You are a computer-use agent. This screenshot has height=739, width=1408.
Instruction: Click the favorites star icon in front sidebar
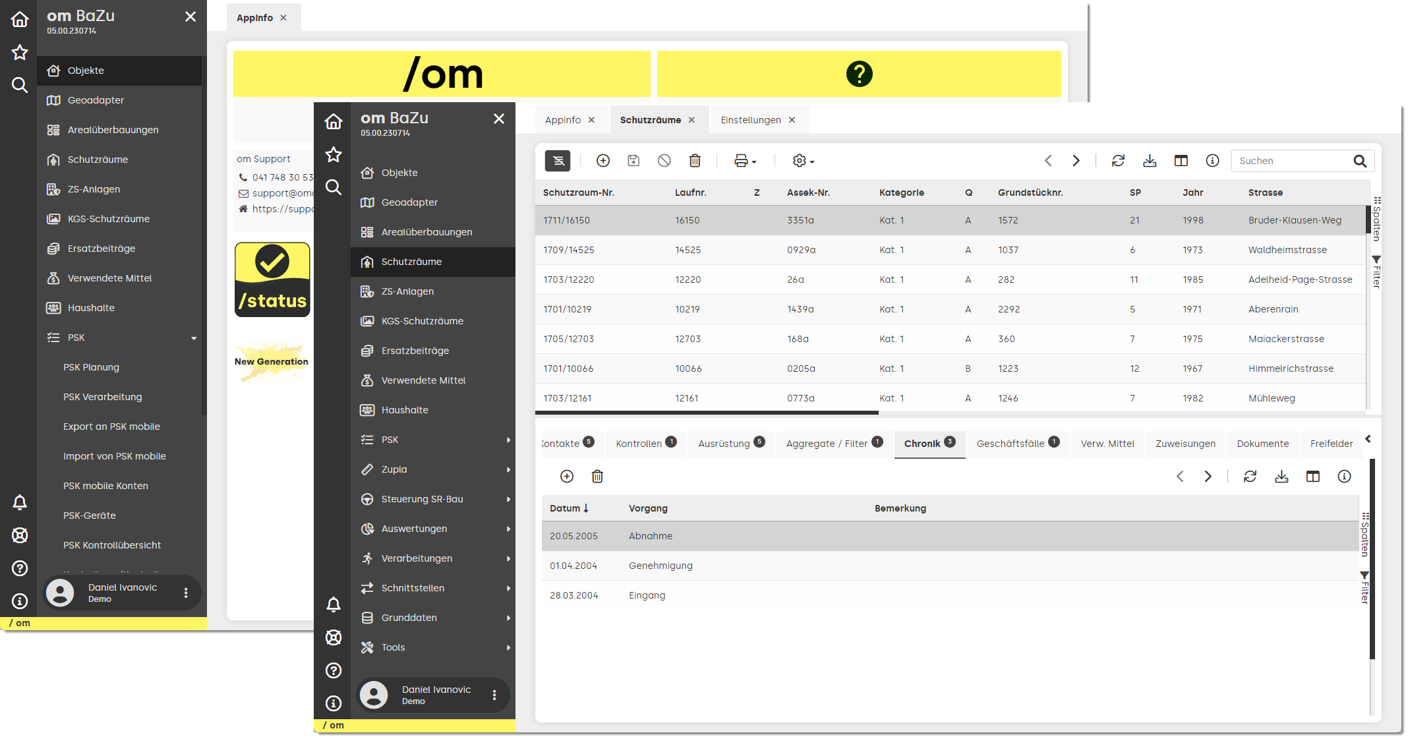point(334,154)
